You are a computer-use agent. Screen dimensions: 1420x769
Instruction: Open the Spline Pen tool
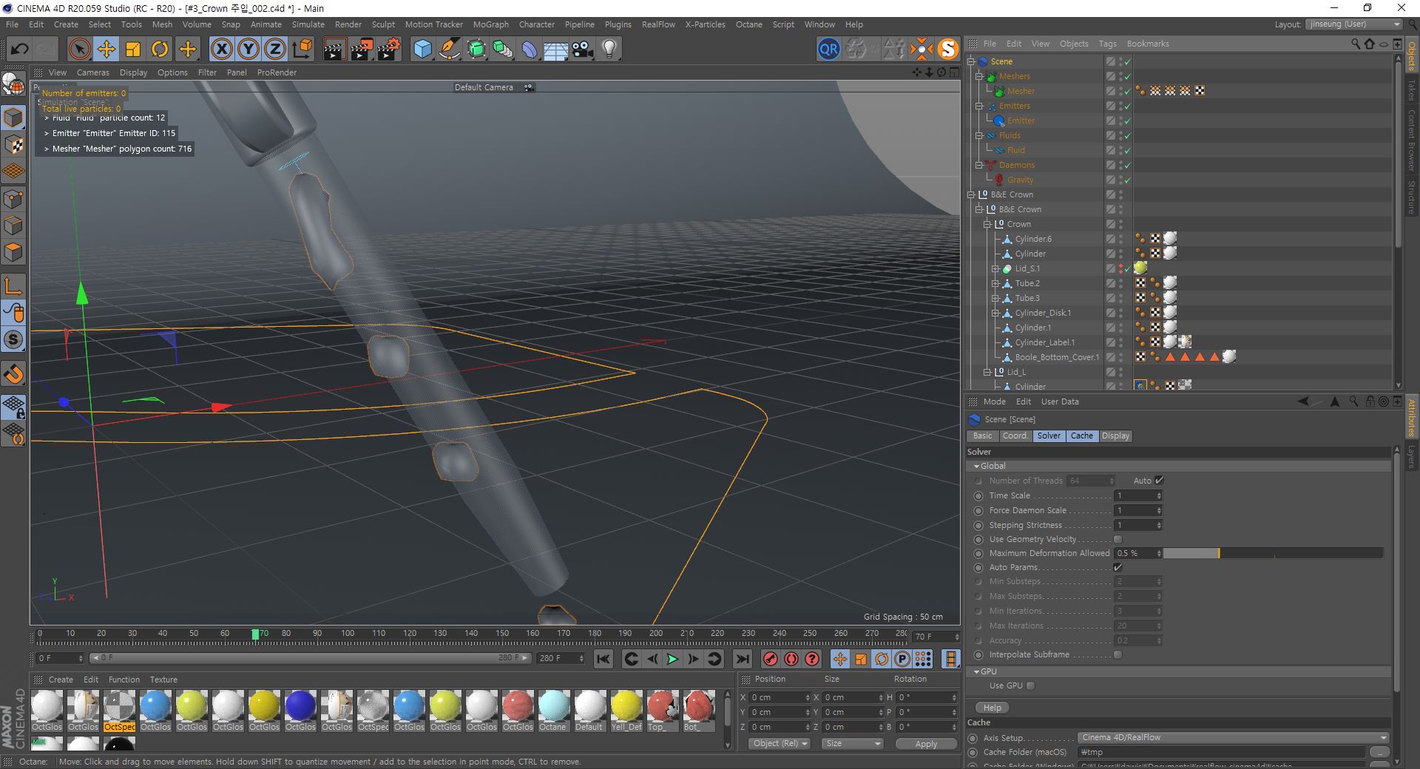(x=450, y=50)
